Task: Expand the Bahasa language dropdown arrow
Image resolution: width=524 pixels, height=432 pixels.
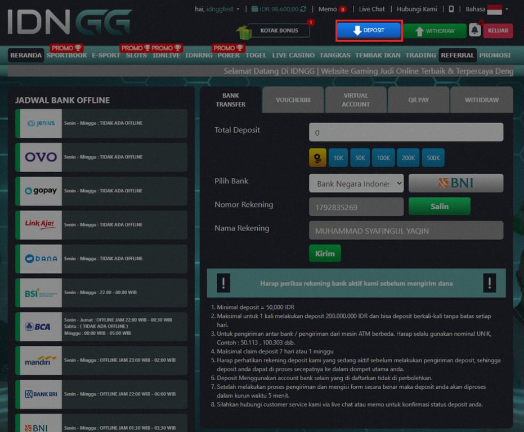Action: [507, 9]
